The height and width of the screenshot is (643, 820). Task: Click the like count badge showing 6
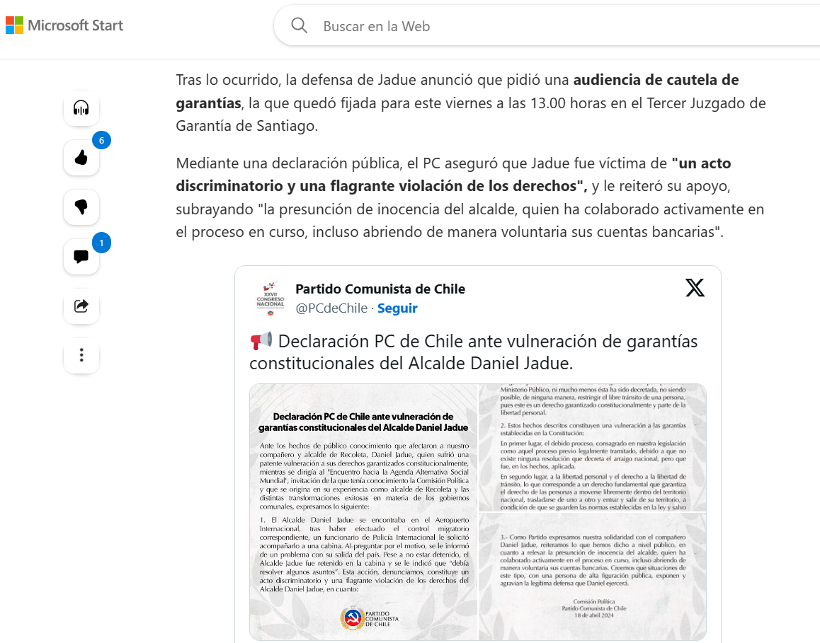coord(101,140)
